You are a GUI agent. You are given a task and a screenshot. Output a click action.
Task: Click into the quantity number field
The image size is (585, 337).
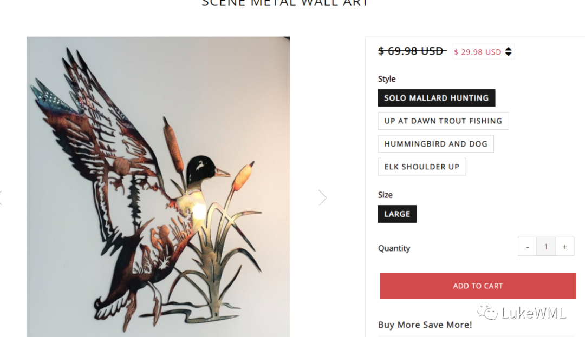[546, 247]
